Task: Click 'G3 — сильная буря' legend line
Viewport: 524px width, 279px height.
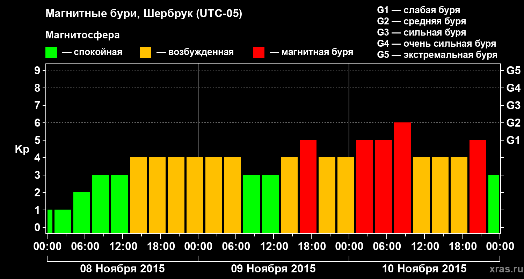Action: coord(421,32)
